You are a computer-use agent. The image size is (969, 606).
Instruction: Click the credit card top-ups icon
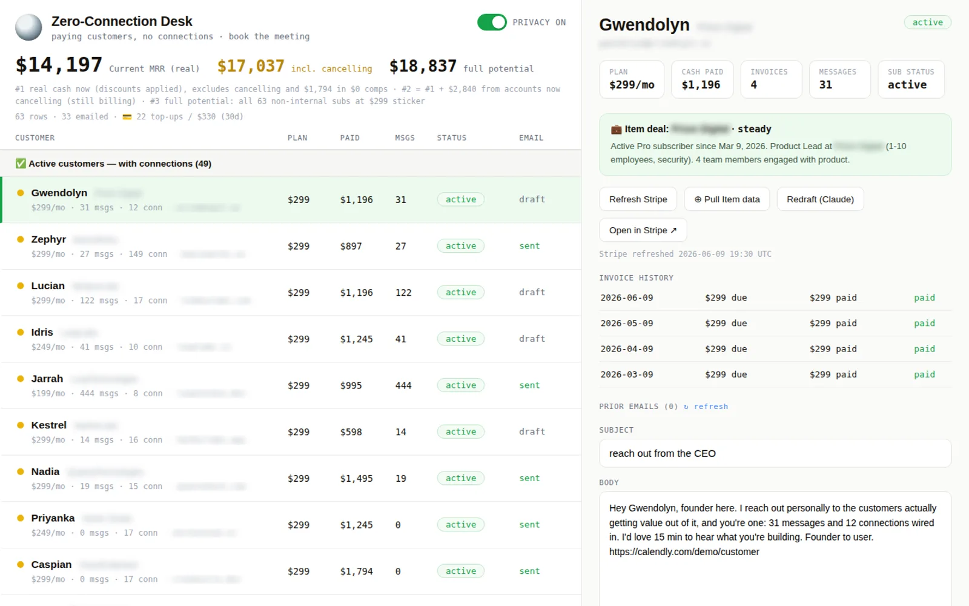[x=127, y=117]
